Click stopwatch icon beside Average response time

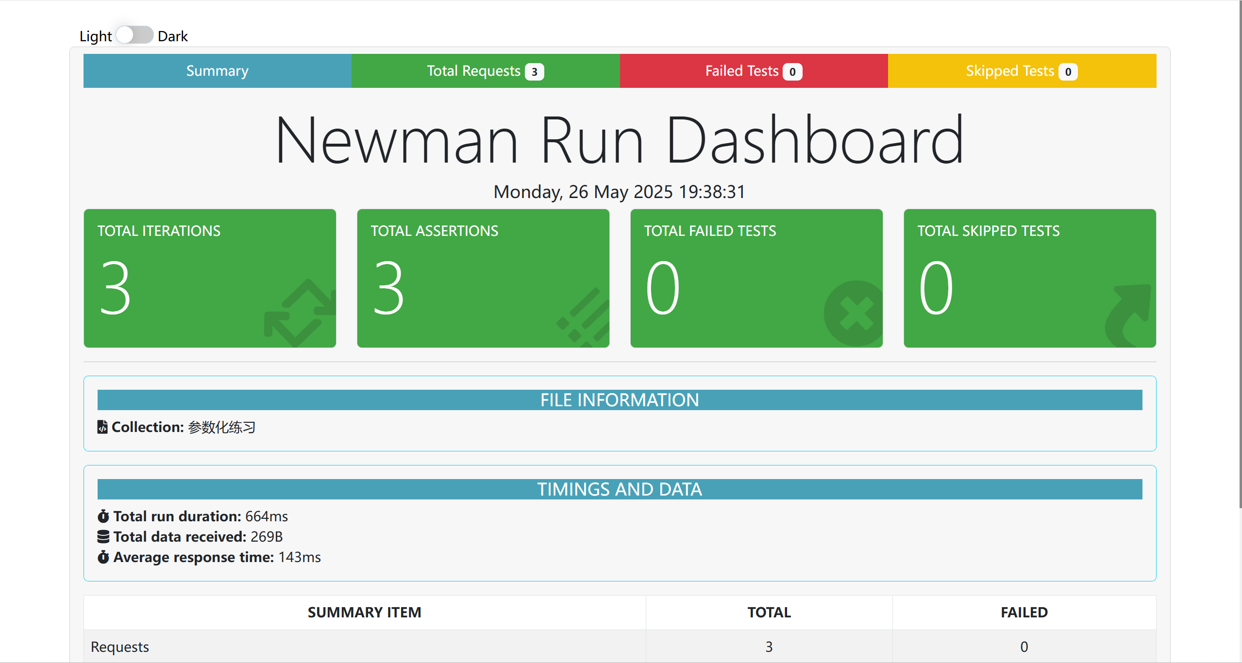click(x=103, y=557)
